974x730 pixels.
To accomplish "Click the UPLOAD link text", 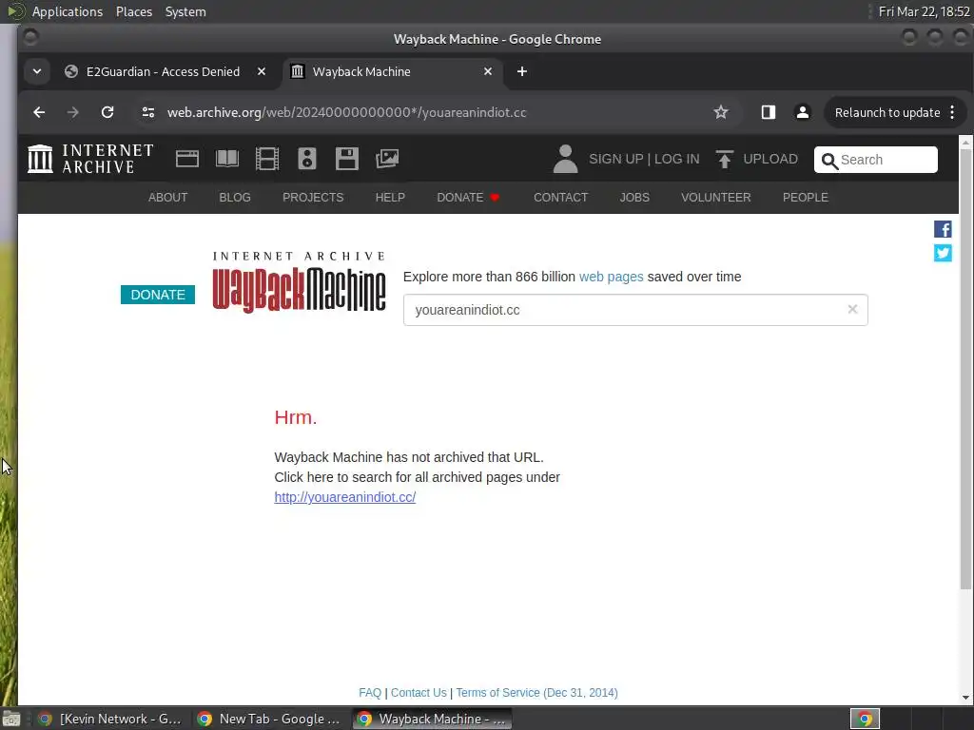I will pos(770,159).
